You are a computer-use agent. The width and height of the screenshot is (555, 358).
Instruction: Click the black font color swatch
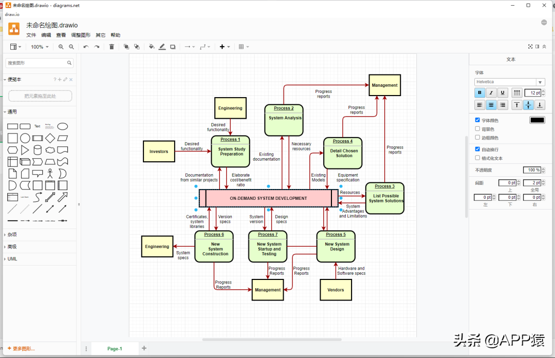(537, 120)
